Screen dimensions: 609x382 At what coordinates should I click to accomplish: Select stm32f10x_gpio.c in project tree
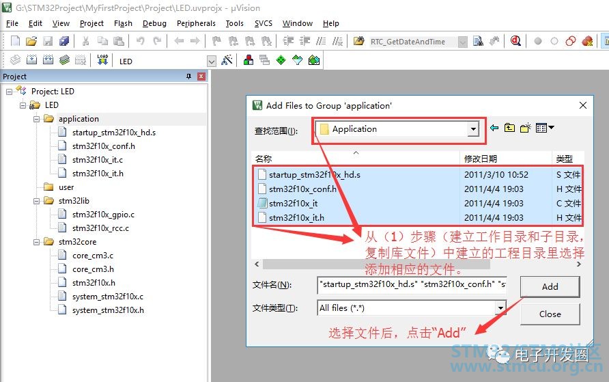tap(103, 215)
